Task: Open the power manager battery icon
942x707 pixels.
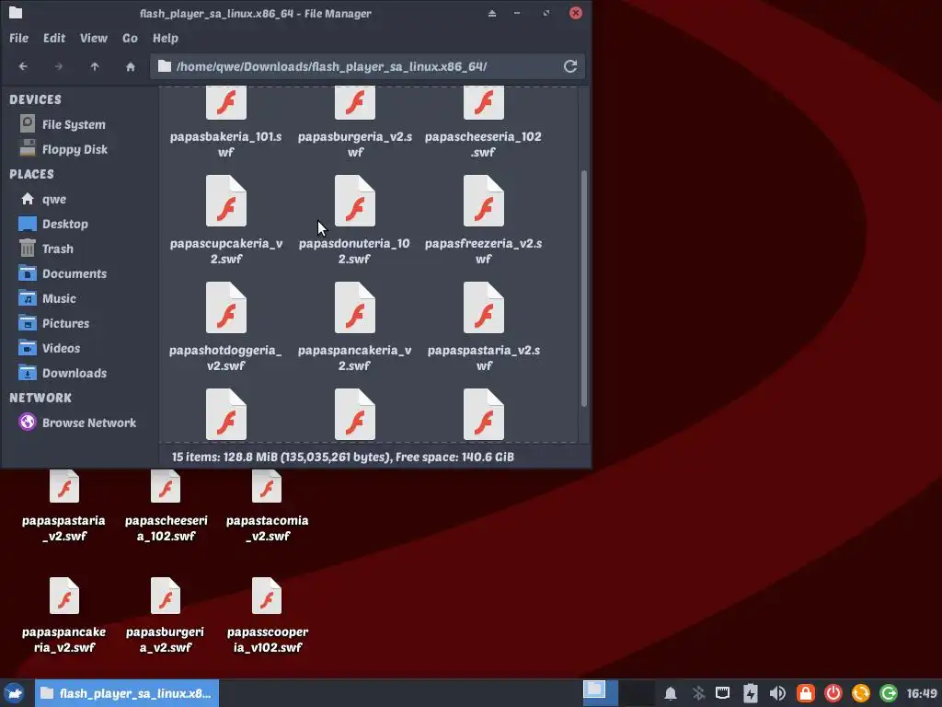Action: (751, 693)
